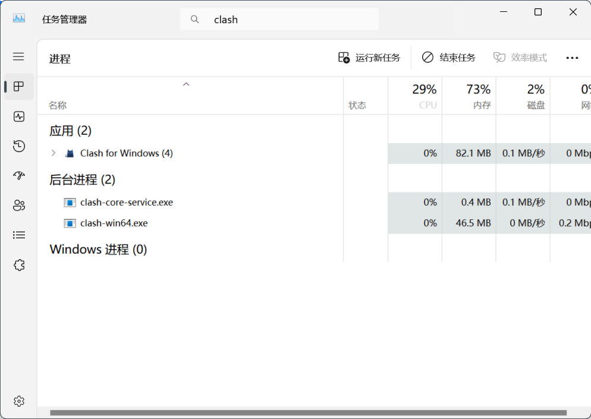Open the three-dots more options menu
The height and width of the screenshot is (419, 591).
[572, 58]
